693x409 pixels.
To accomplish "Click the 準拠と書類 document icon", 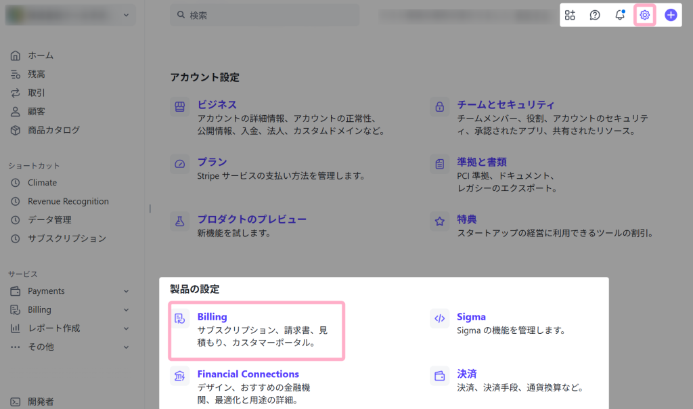I will point(439,164).
